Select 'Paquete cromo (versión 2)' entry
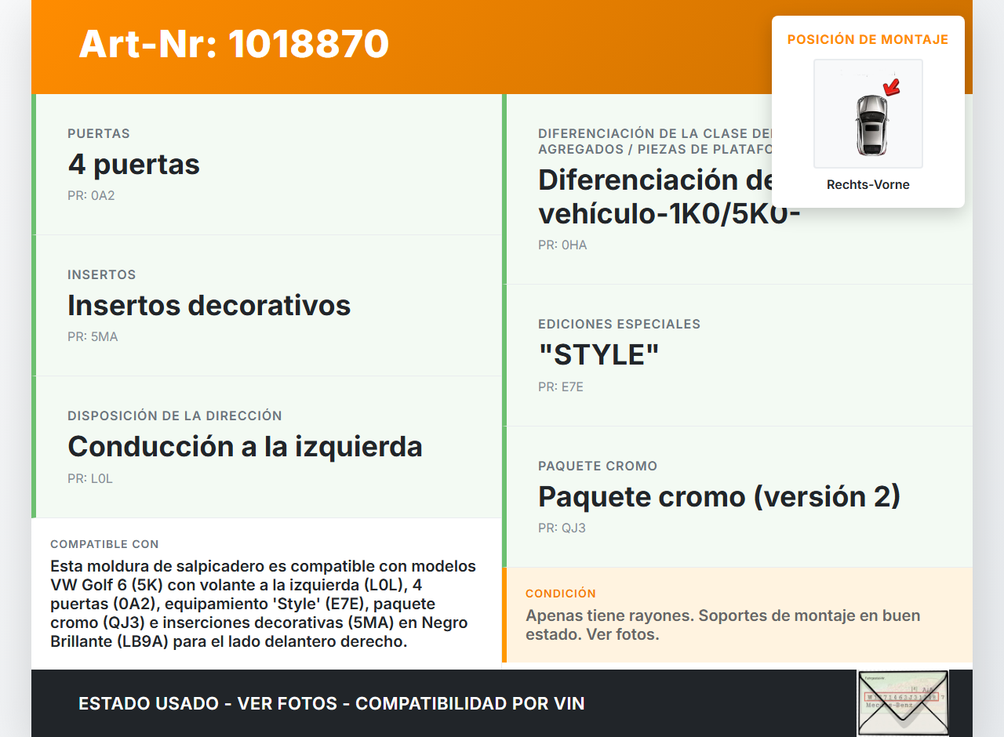The height and width of the screenshot is (737, 1004). tap(718, 496)
